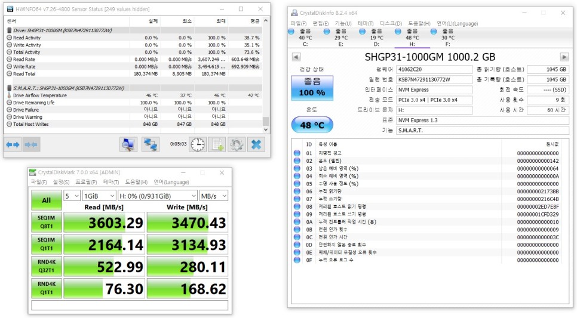Click CrystalDiskInfo title bar app icon
This screenshot has height=318, width=577.
294,13
